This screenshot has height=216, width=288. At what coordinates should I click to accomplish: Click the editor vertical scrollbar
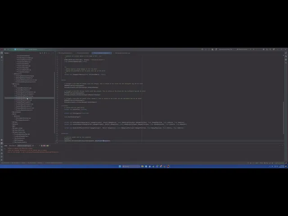(283, 117)
